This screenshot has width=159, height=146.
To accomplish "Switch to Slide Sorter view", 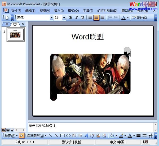I will tap(8, 130).
